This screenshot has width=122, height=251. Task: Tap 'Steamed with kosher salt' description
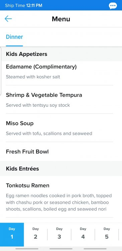(x=33, y=77)
